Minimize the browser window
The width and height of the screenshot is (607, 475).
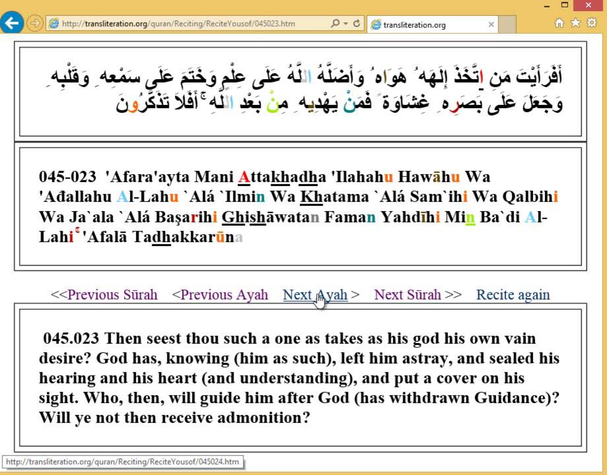click(x=547, y=6)
